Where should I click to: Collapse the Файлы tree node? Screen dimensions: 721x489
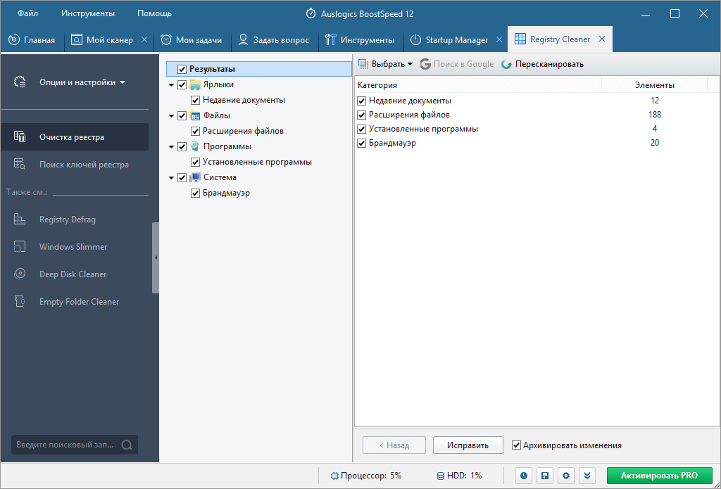[x=172, y=116]
